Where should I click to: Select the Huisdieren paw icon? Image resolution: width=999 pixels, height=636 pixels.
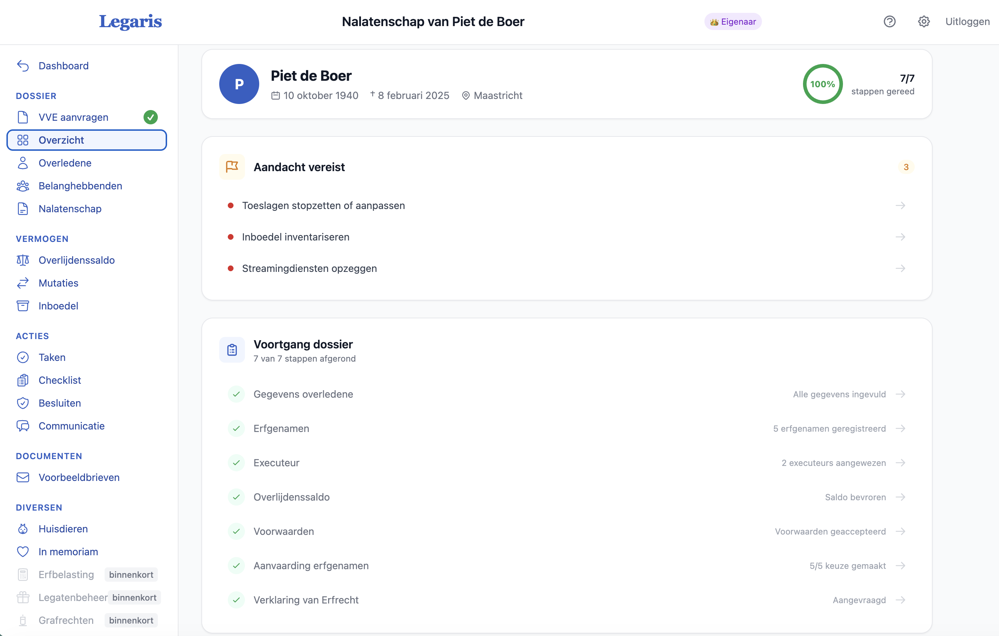23,528
